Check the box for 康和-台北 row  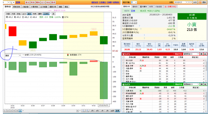click(x=124, y=109)
